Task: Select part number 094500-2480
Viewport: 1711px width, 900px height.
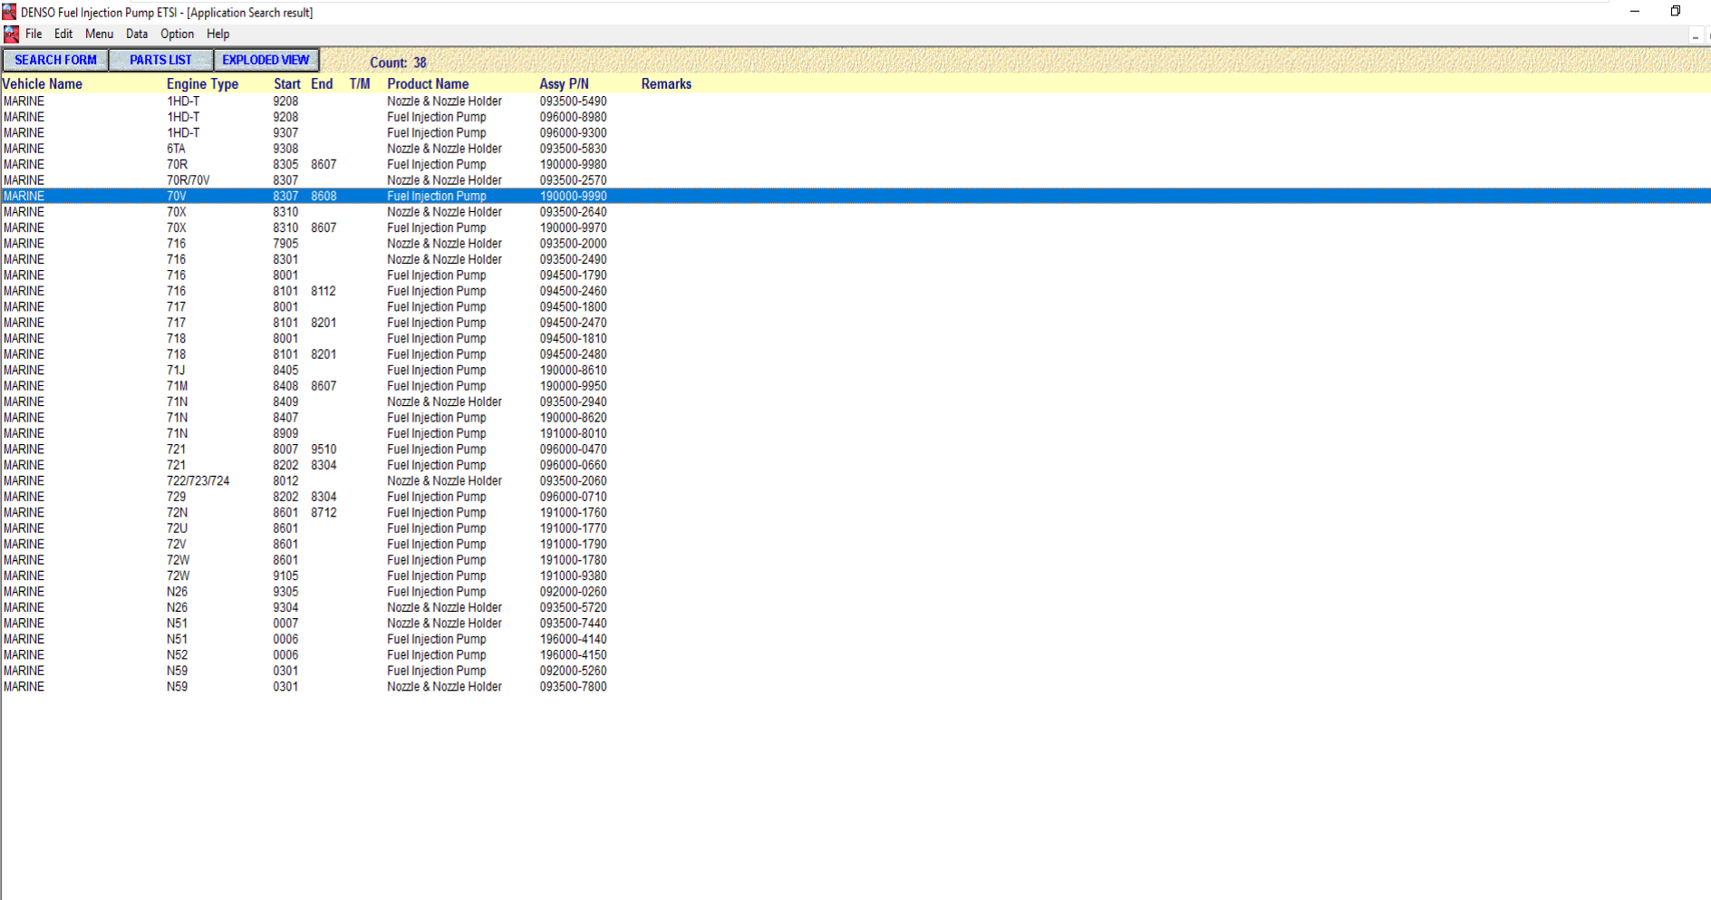Action: (574, 354)
